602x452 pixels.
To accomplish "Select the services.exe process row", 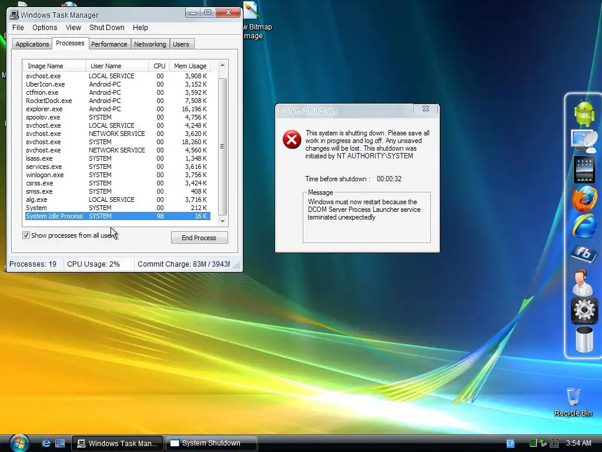I will pyautogui.click(x=118, y=167).
